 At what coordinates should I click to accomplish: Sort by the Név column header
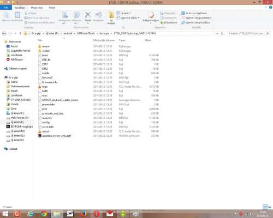coord(40,40)
